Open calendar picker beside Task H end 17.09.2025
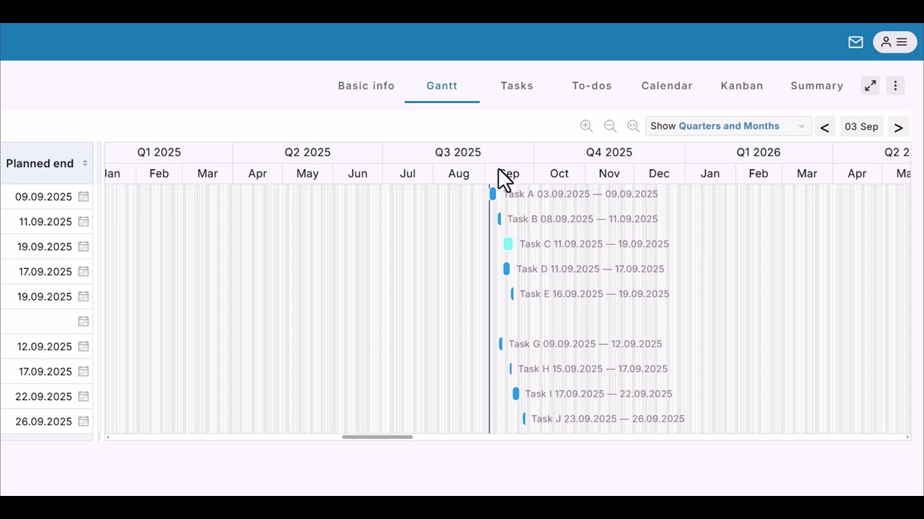The height and width of the screenshot is (519, 924). click(84, 371)
